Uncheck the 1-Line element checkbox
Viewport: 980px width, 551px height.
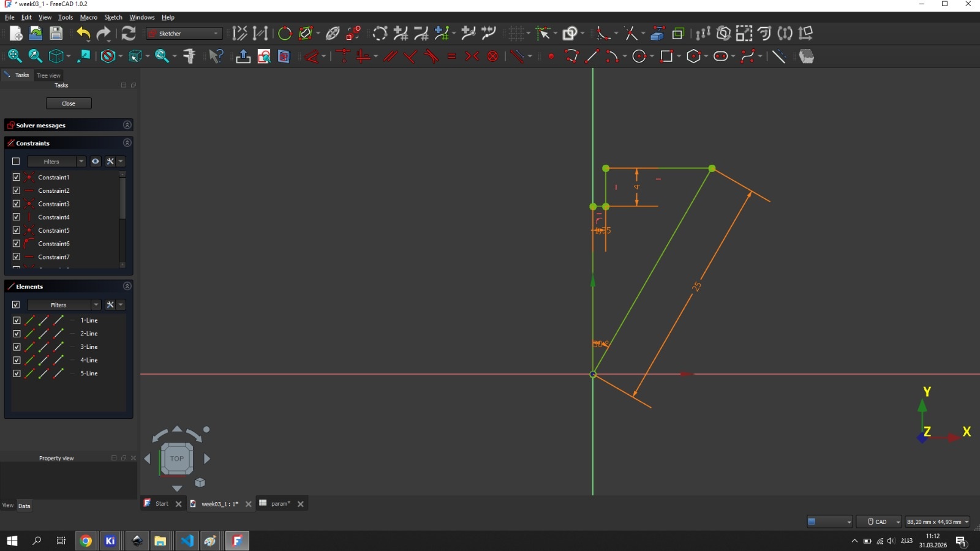[17, 320]
